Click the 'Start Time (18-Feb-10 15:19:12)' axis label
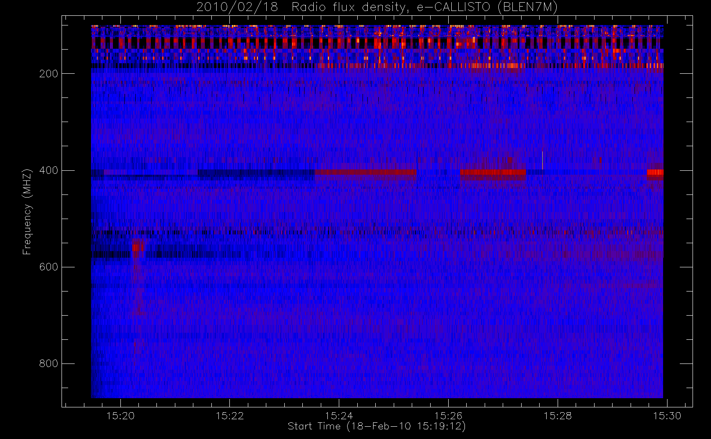This screenshot has width=711, height=439. tap(377, 426)
